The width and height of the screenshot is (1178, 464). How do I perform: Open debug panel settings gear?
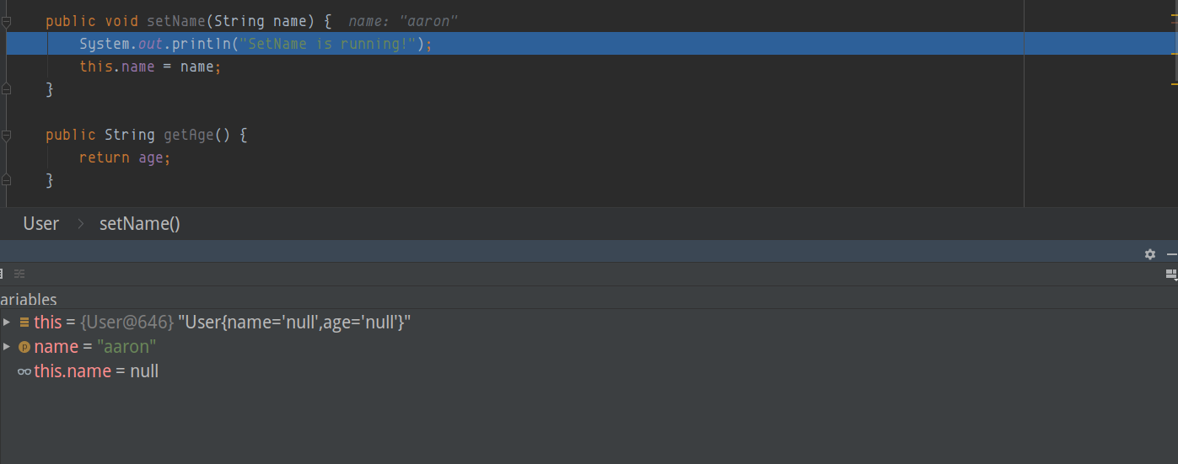1149,254
